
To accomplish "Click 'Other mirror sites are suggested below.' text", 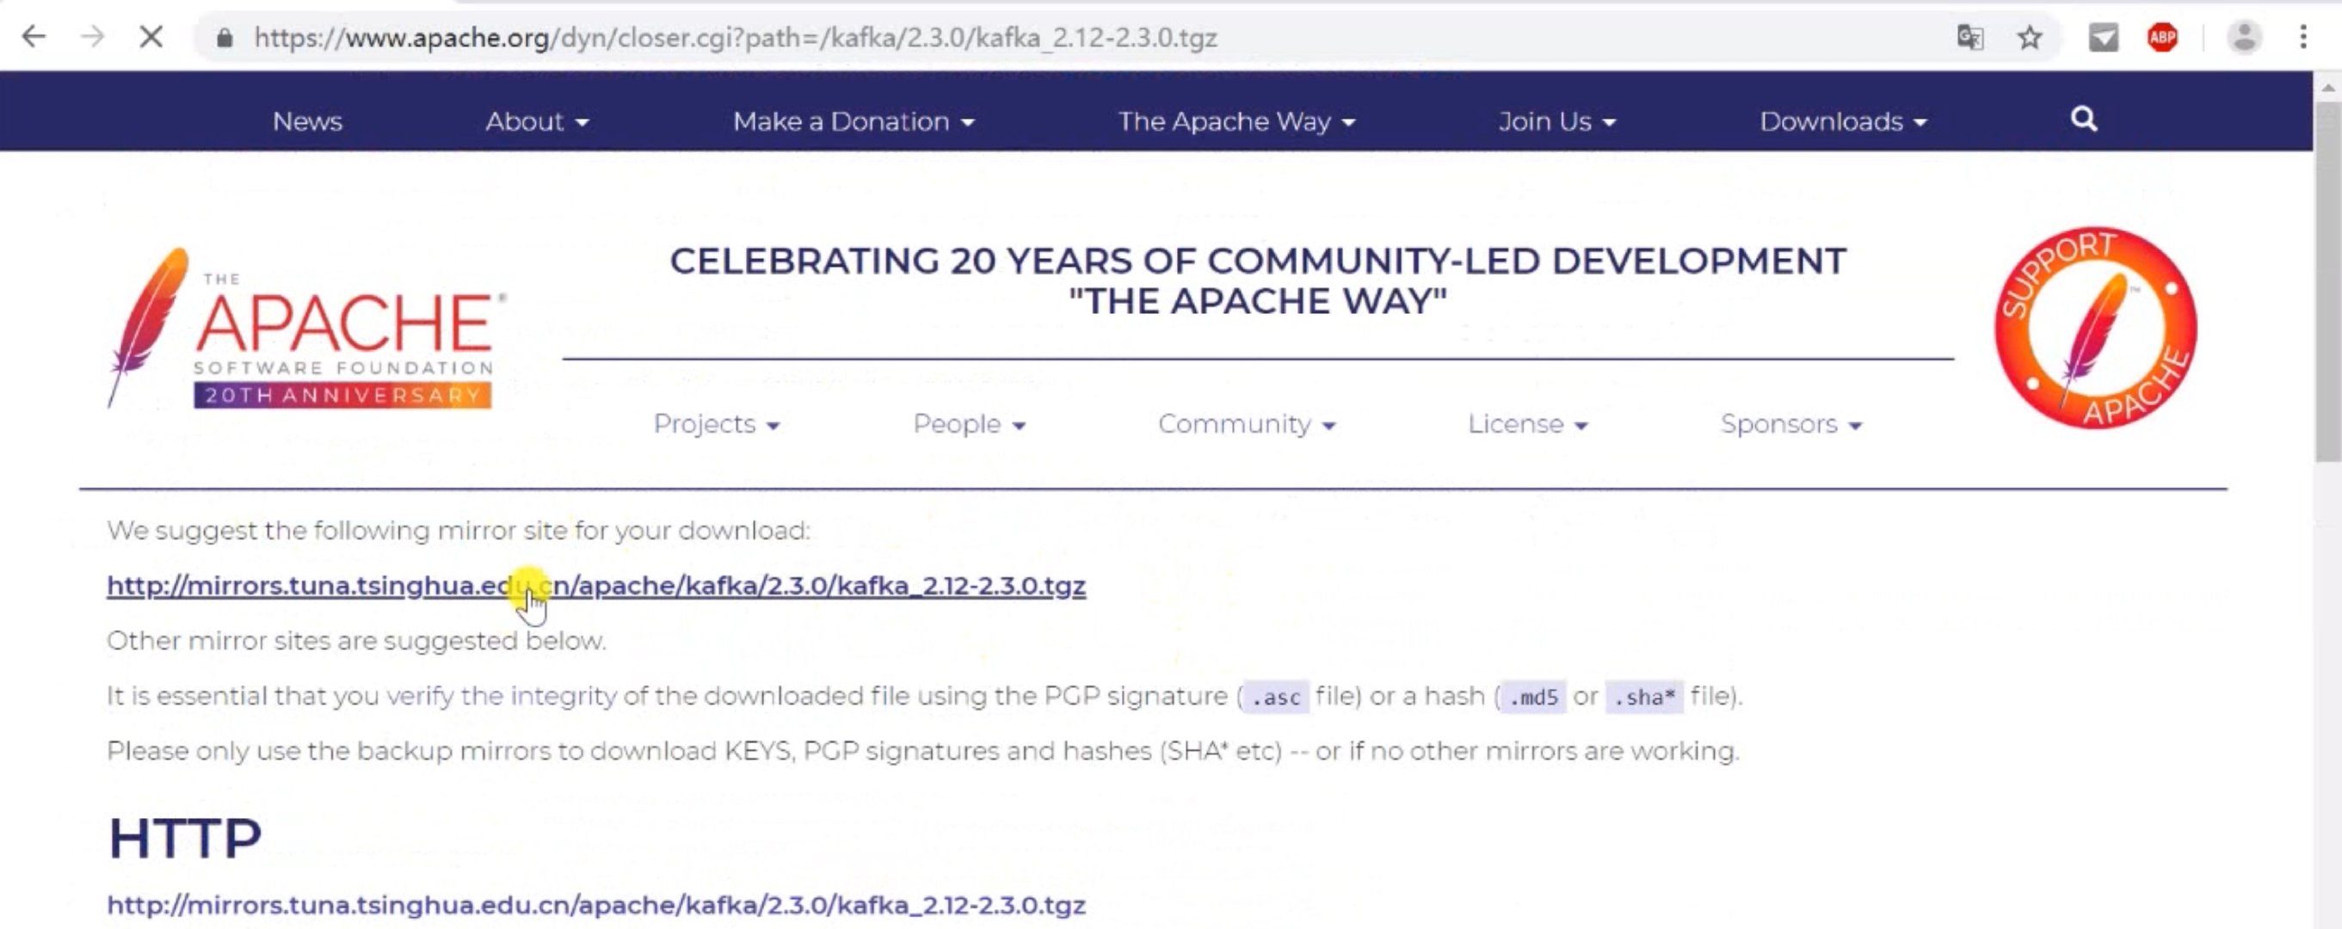I will pos(356,641).
